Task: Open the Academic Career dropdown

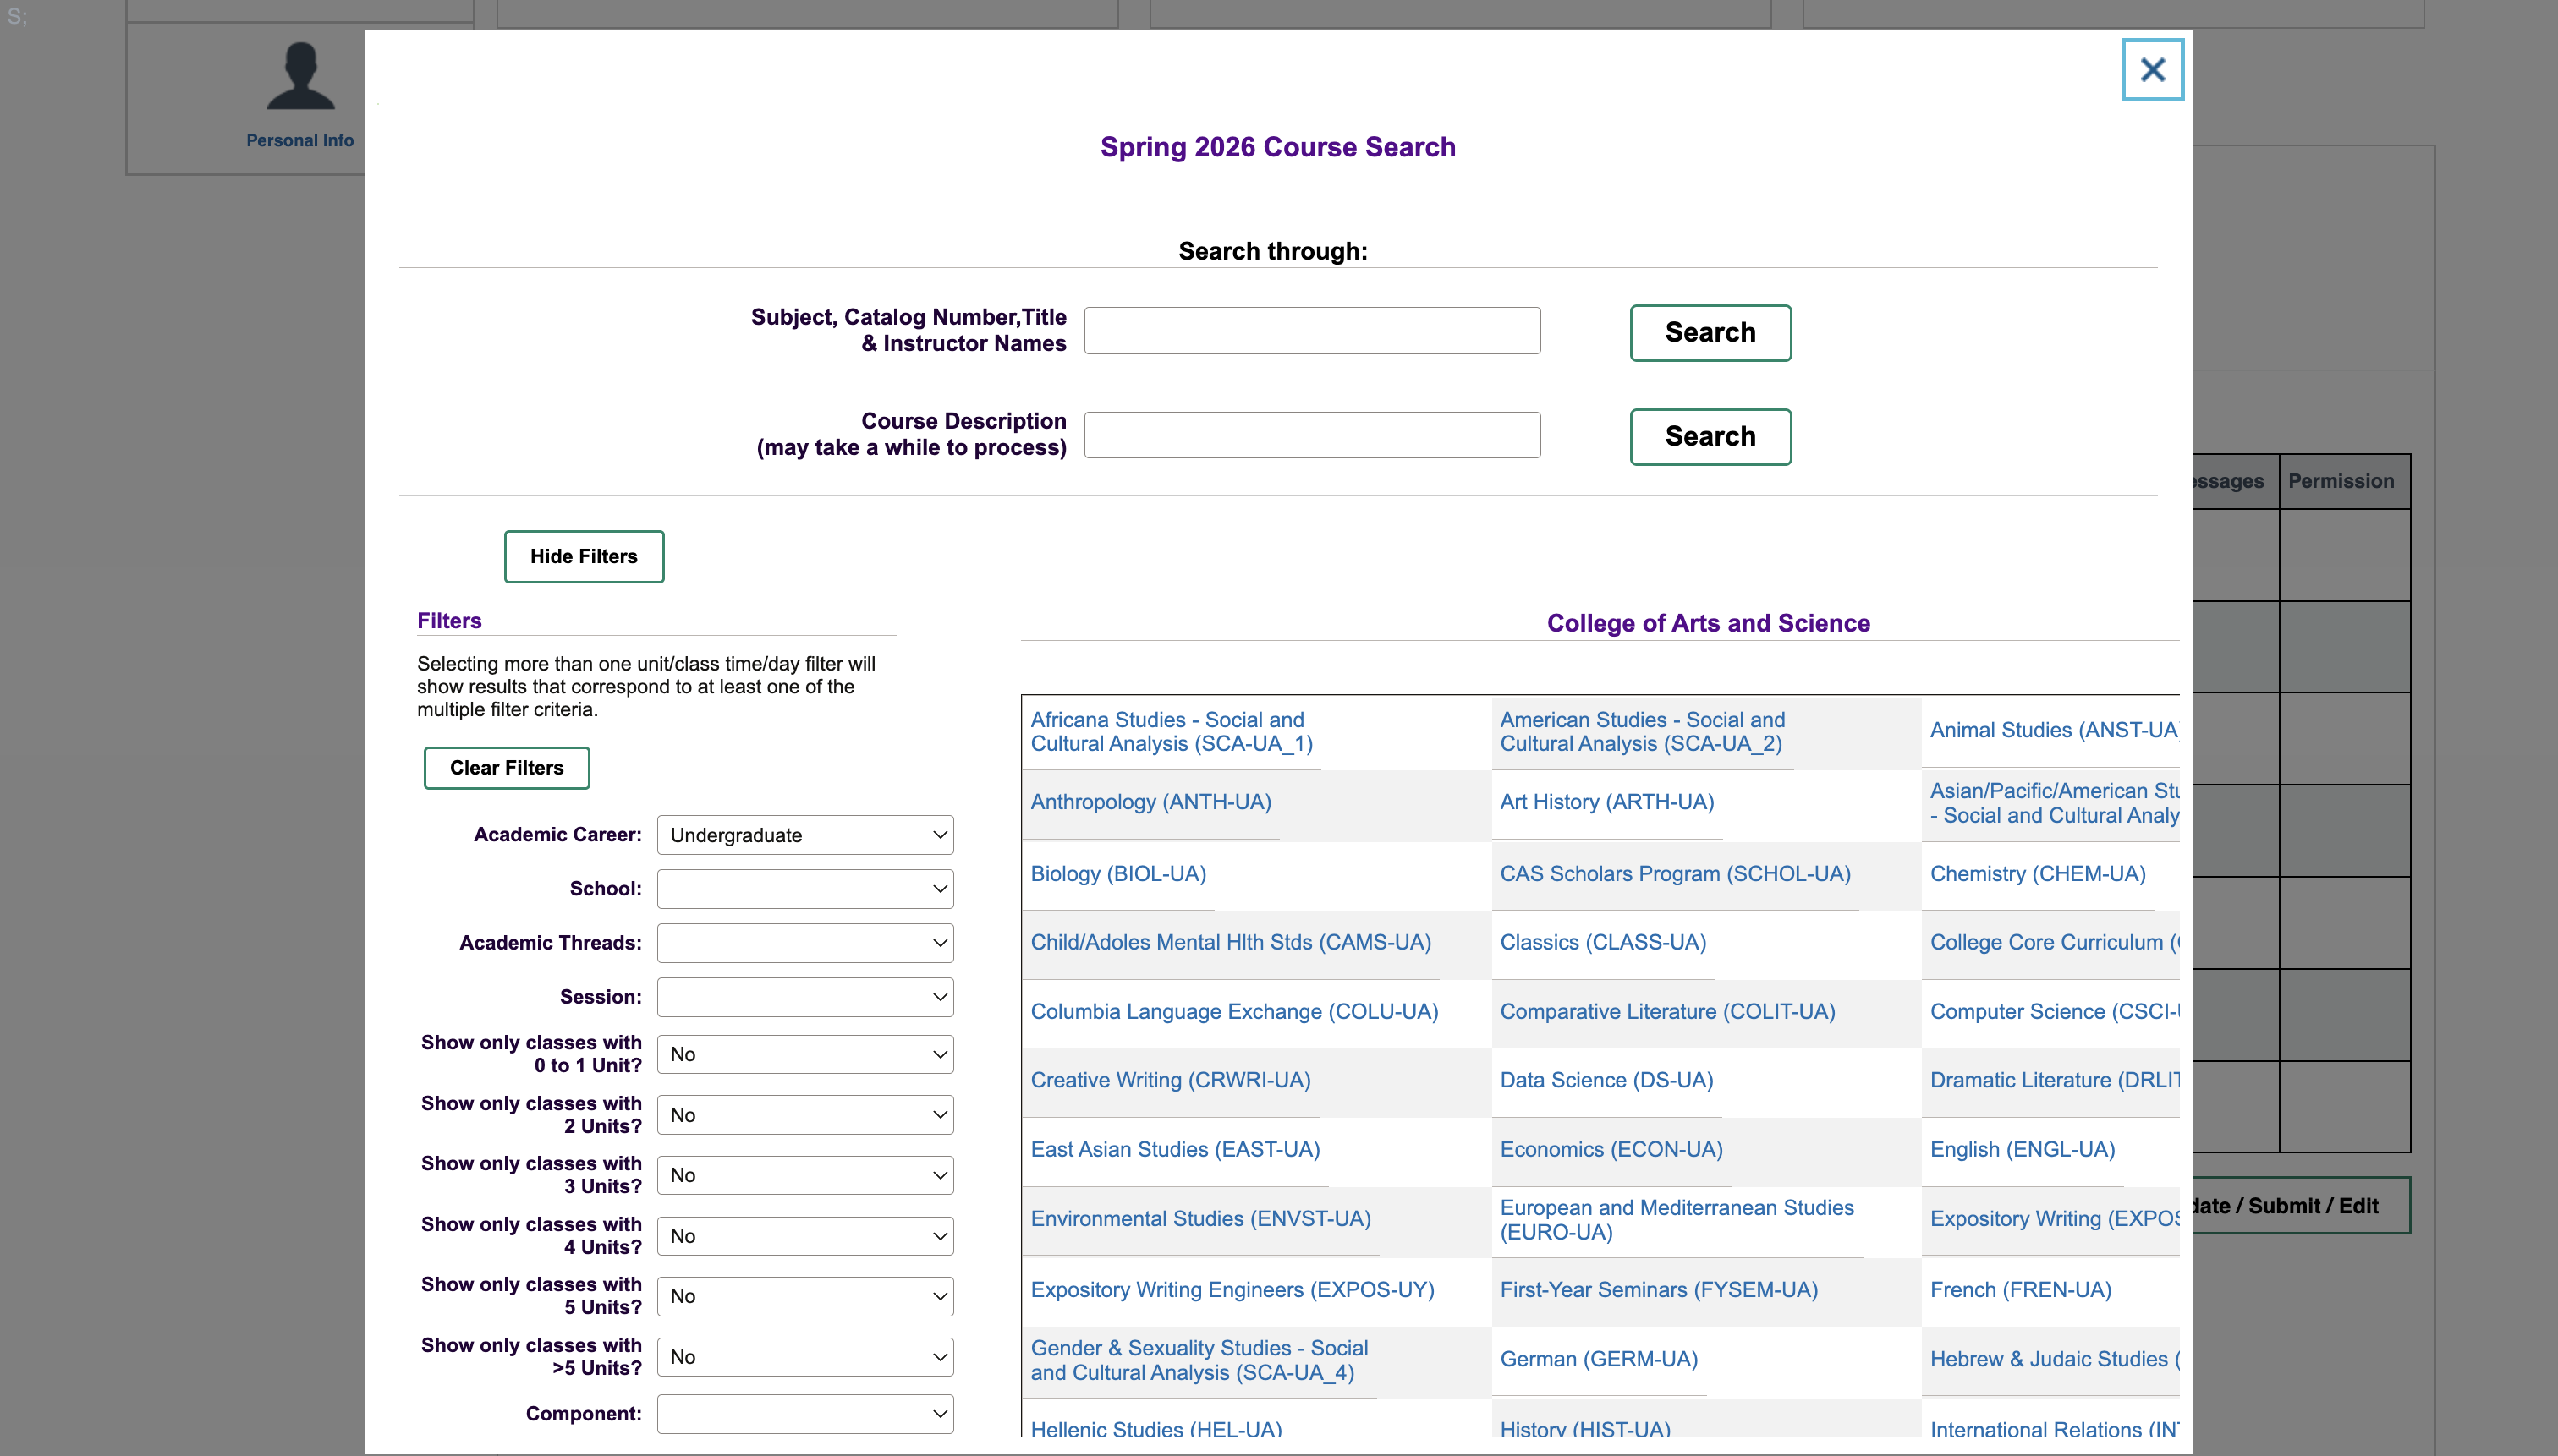Action: click(x=804, y=834)
